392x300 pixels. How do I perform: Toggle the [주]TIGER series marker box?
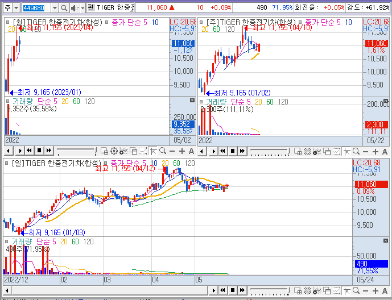201,22
